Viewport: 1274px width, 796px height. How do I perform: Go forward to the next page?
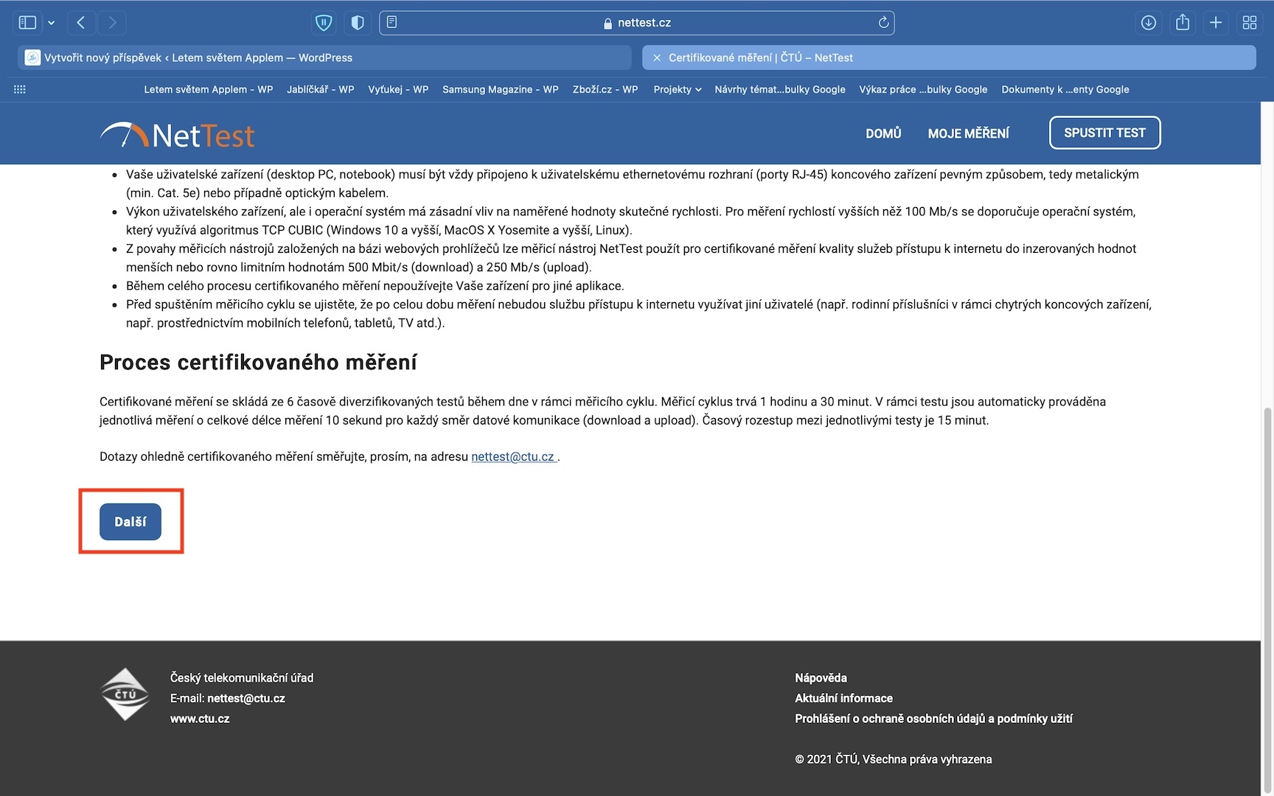click(112, 23)
